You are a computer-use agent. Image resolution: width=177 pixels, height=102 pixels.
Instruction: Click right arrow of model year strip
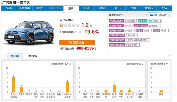[169, 56]
